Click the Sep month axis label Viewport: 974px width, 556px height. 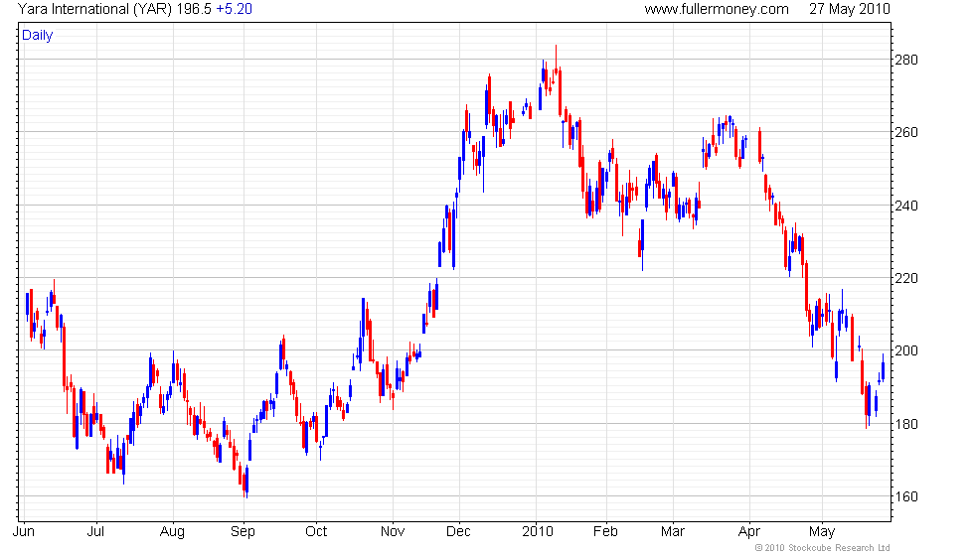pos(243,532)
